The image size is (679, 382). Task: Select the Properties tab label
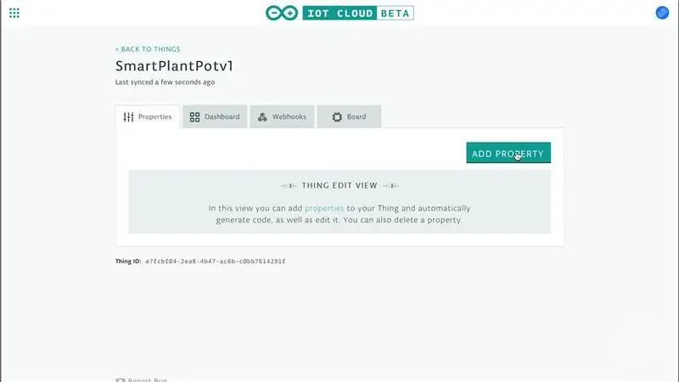155,117
